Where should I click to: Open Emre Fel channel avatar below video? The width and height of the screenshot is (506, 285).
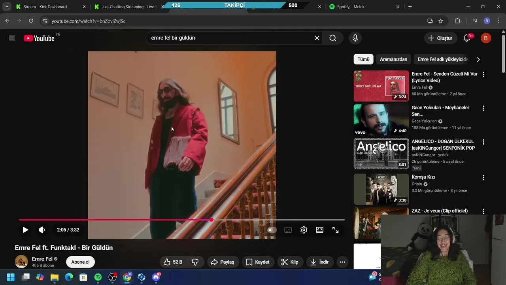click(x=21, y=262)
